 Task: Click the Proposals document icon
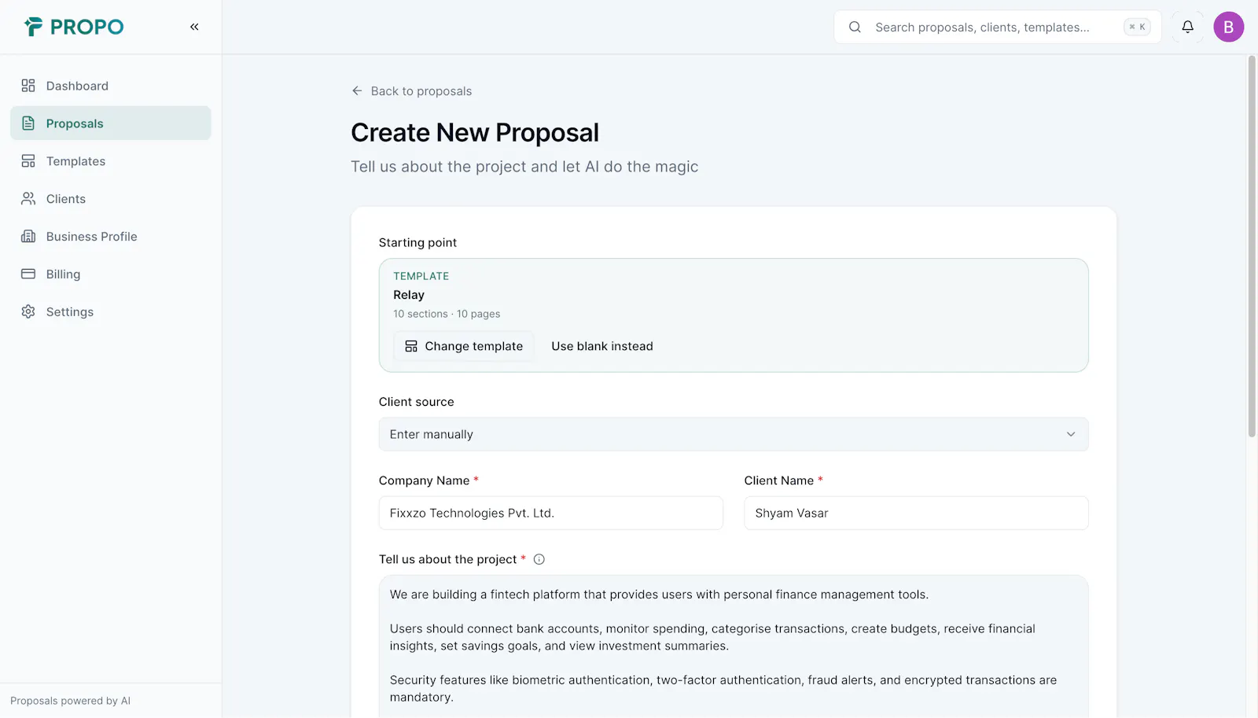click(x=28, y=123)
